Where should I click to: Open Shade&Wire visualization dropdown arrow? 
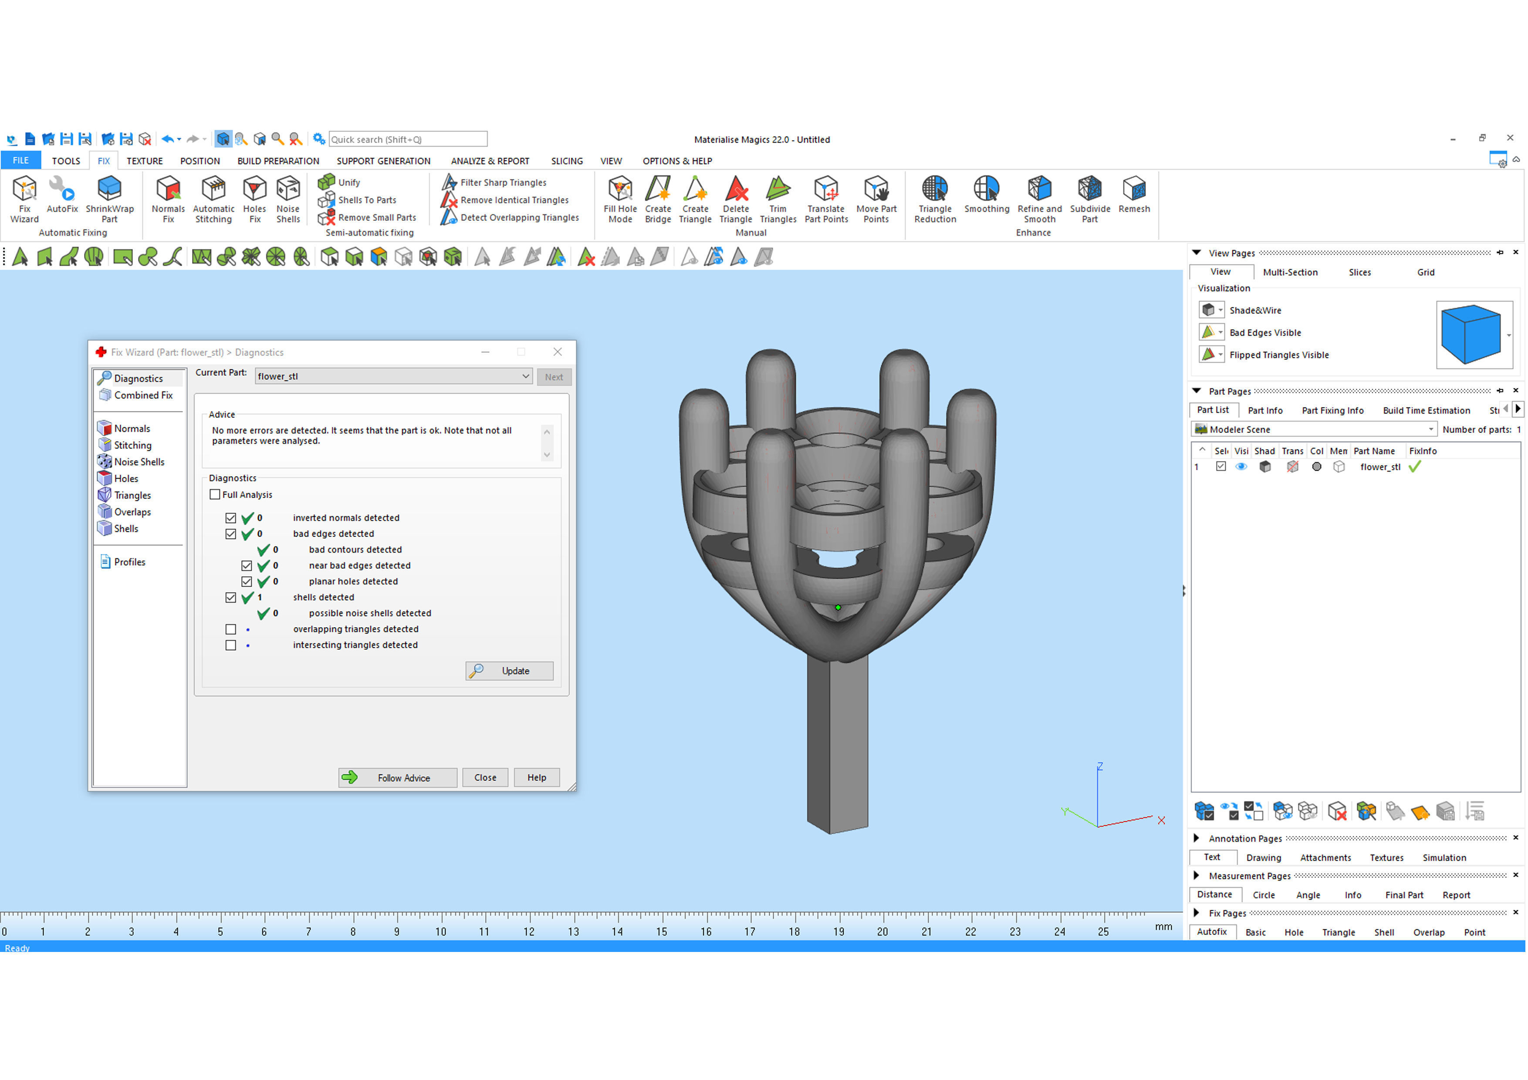(1221, 311)
